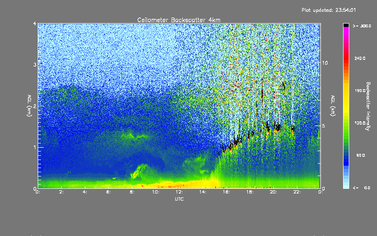The width and height of the screenshot is (377, 236).
Task: Click the "60.0" colorbar value
Action: 361,155
